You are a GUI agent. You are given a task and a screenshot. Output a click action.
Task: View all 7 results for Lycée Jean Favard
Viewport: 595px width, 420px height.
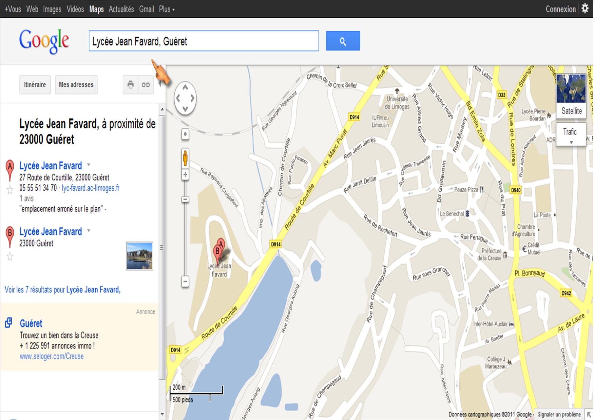point(62,290)
